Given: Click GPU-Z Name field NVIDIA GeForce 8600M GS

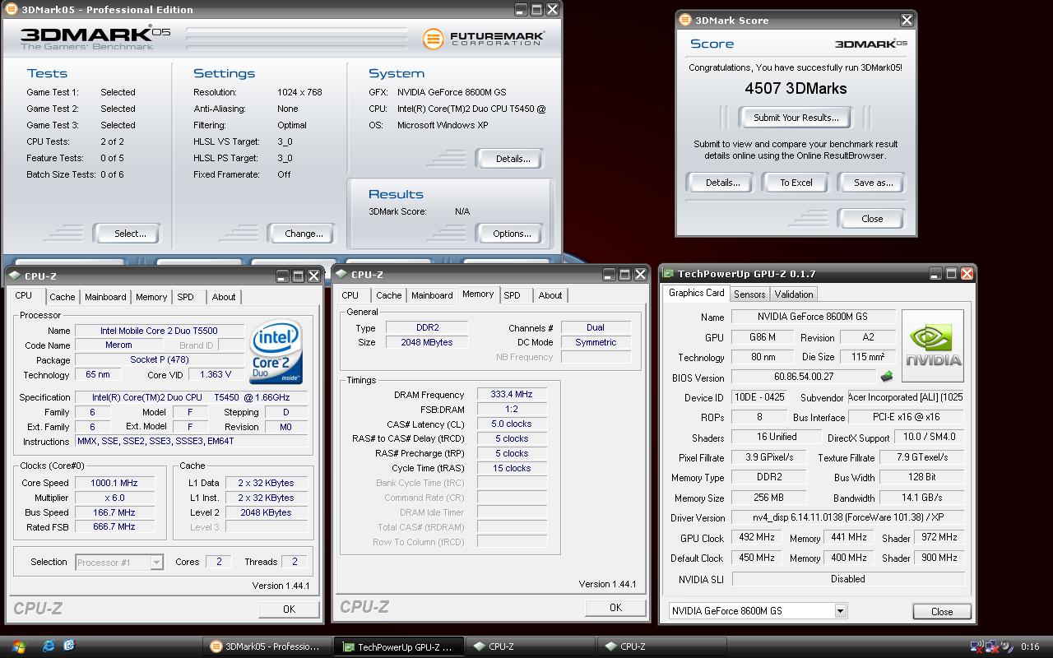Looking at the screenshot, I should [x=812, y=317].
